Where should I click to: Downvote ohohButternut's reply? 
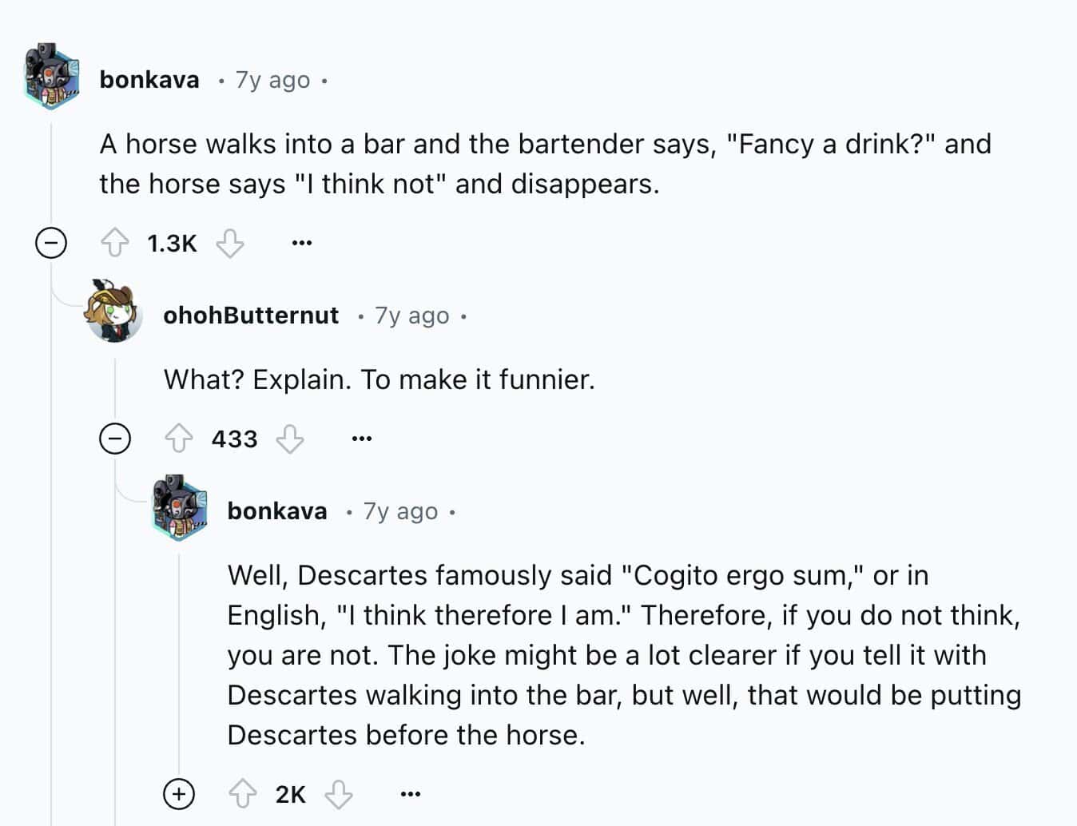click(291, 438)
